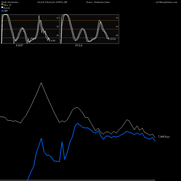Click the 'OBV' legend text

[x=6, y=11]
